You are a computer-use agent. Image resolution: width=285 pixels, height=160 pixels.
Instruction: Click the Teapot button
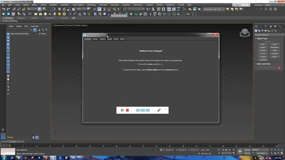pos(263,57)
